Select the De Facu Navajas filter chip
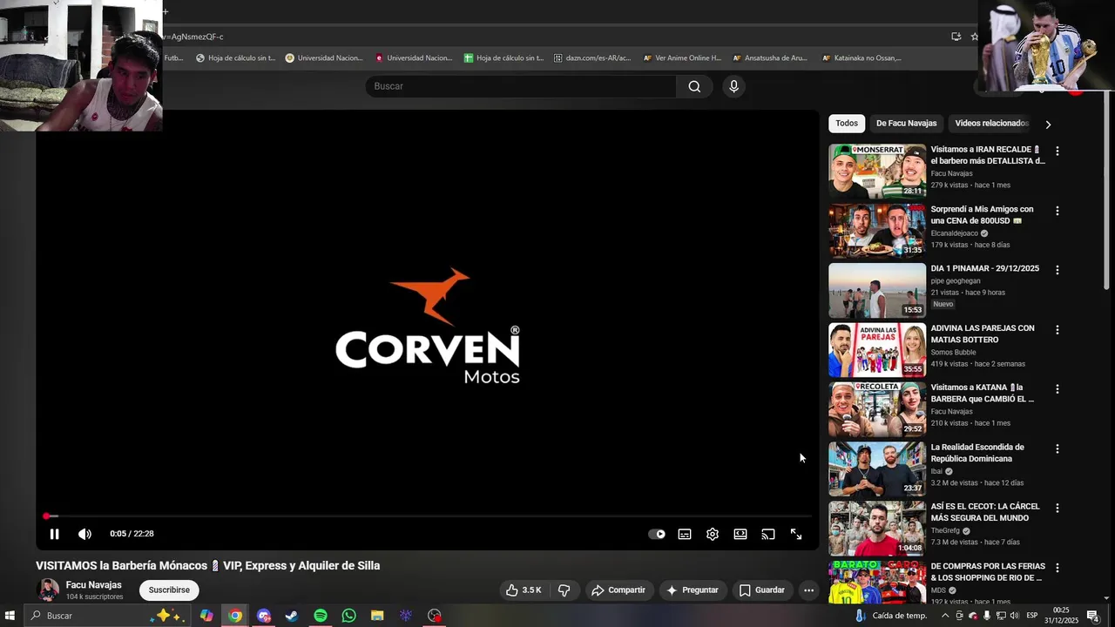Viewport: 1115px width, 627px height. coord(906,124)
